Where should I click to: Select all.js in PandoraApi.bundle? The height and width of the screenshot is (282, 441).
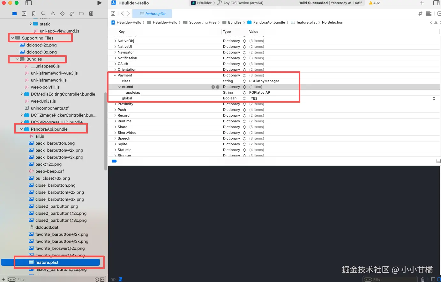(40, 136)
